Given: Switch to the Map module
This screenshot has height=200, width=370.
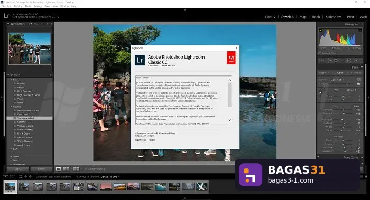Looking at the screenshot, I should (x=303, y=17).
